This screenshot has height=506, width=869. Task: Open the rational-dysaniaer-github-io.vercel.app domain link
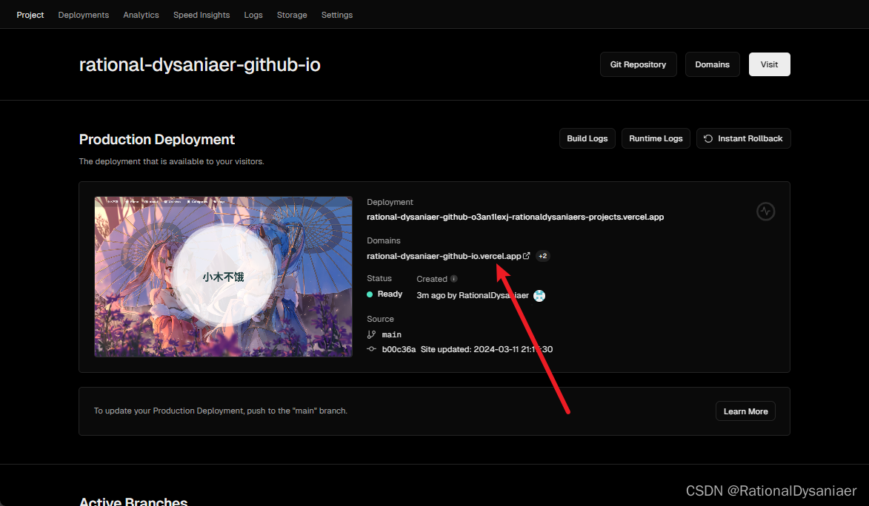click(444, 256)
